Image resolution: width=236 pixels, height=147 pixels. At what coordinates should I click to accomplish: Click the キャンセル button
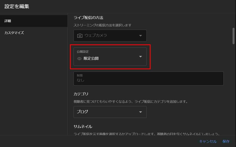(208, 141)
